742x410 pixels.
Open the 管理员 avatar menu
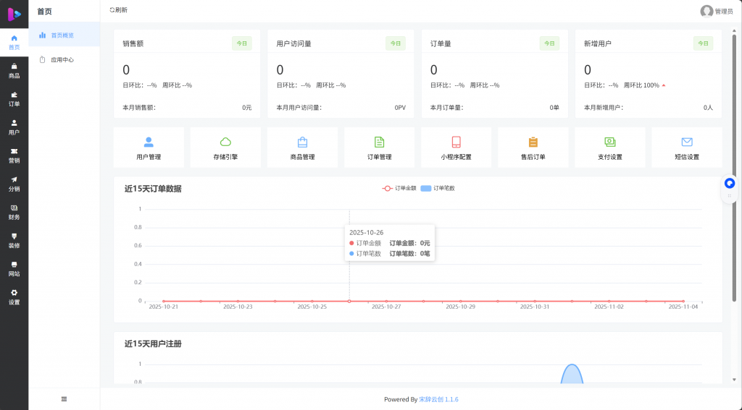point(717,11)
